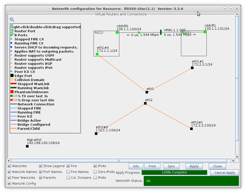
Task: Enable the Fire Names checkbox
Action: click(68, 172)
